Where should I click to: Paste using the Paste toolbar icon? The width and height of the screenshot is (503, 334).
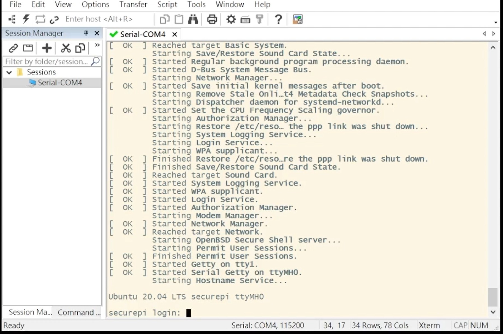pos(178,19)
